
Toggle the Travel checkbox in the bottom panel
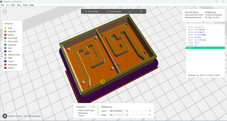[x=77, y=116]
